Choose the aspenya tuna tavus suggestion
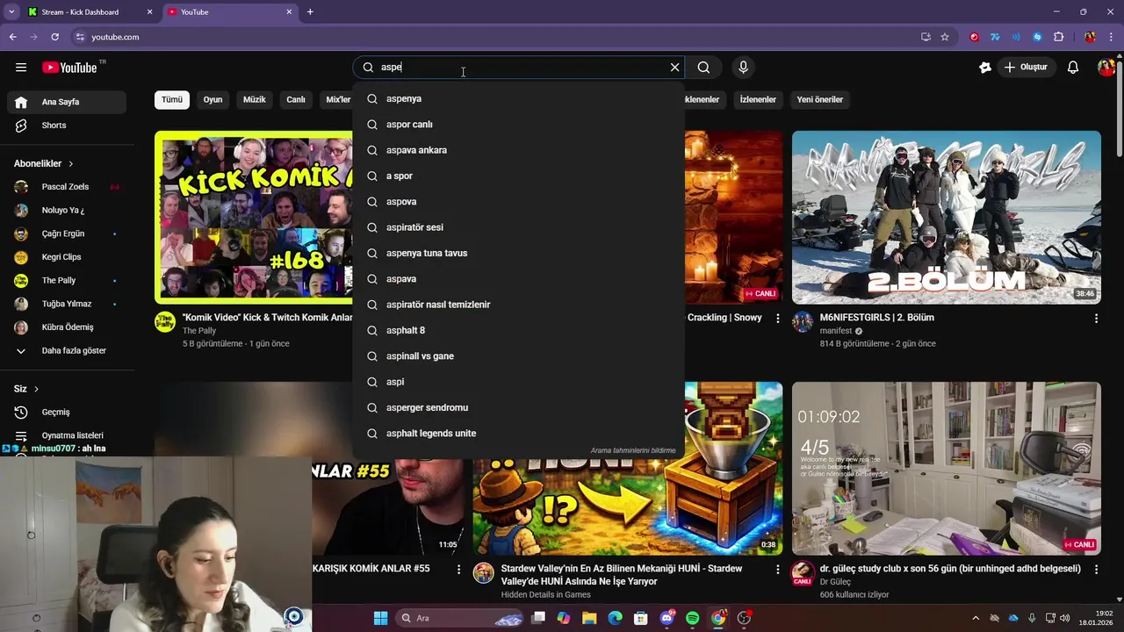Screen dimensions: 1124x632 (519, 254)
